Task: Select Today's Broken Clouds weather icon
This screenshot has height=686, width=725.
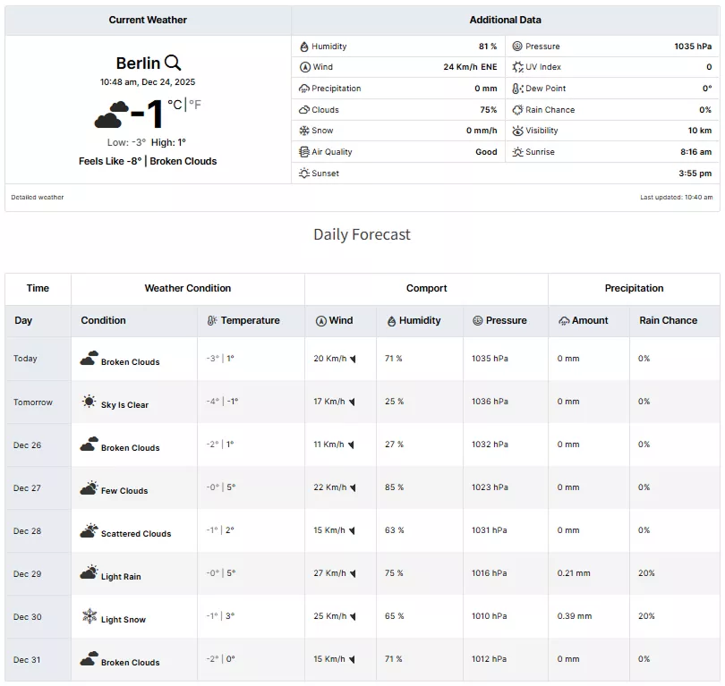Action: pyautogui.click(x=89, y=359)
